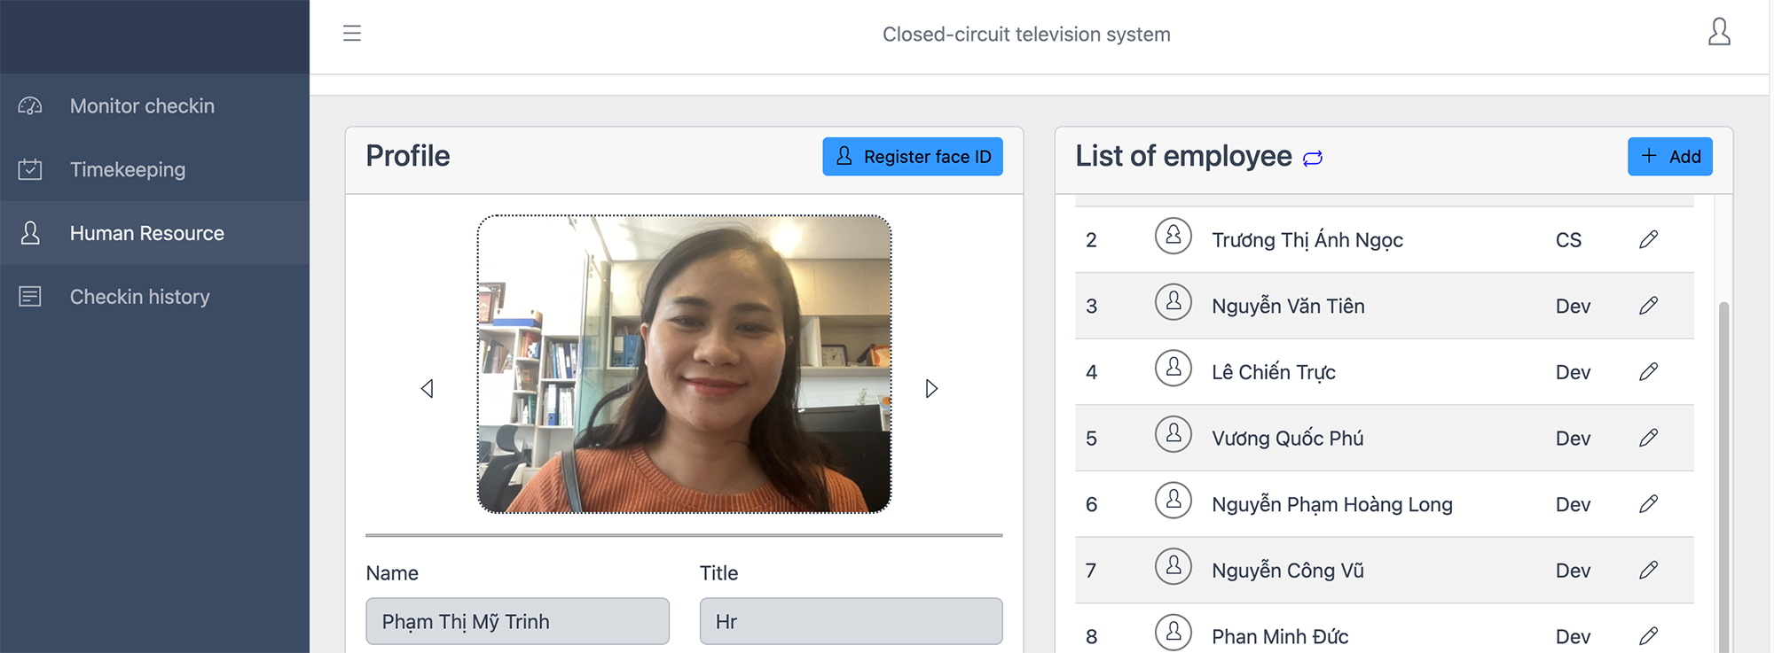The height and width of the screenshot is (653, 1774).
Task: Click the CS department cell
Action: click(1568, 240)
